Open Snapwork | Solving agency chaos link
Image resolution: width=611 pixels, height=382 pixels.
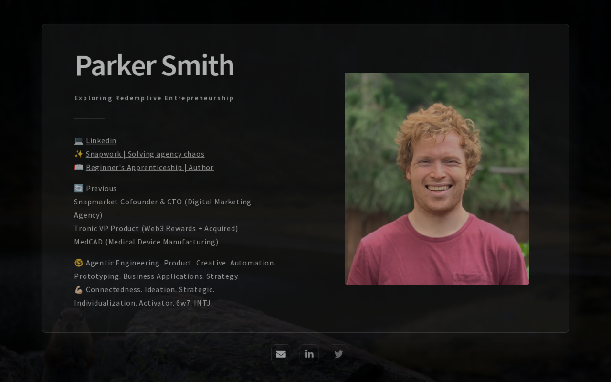pyautogui.click(x=145, y=154)
